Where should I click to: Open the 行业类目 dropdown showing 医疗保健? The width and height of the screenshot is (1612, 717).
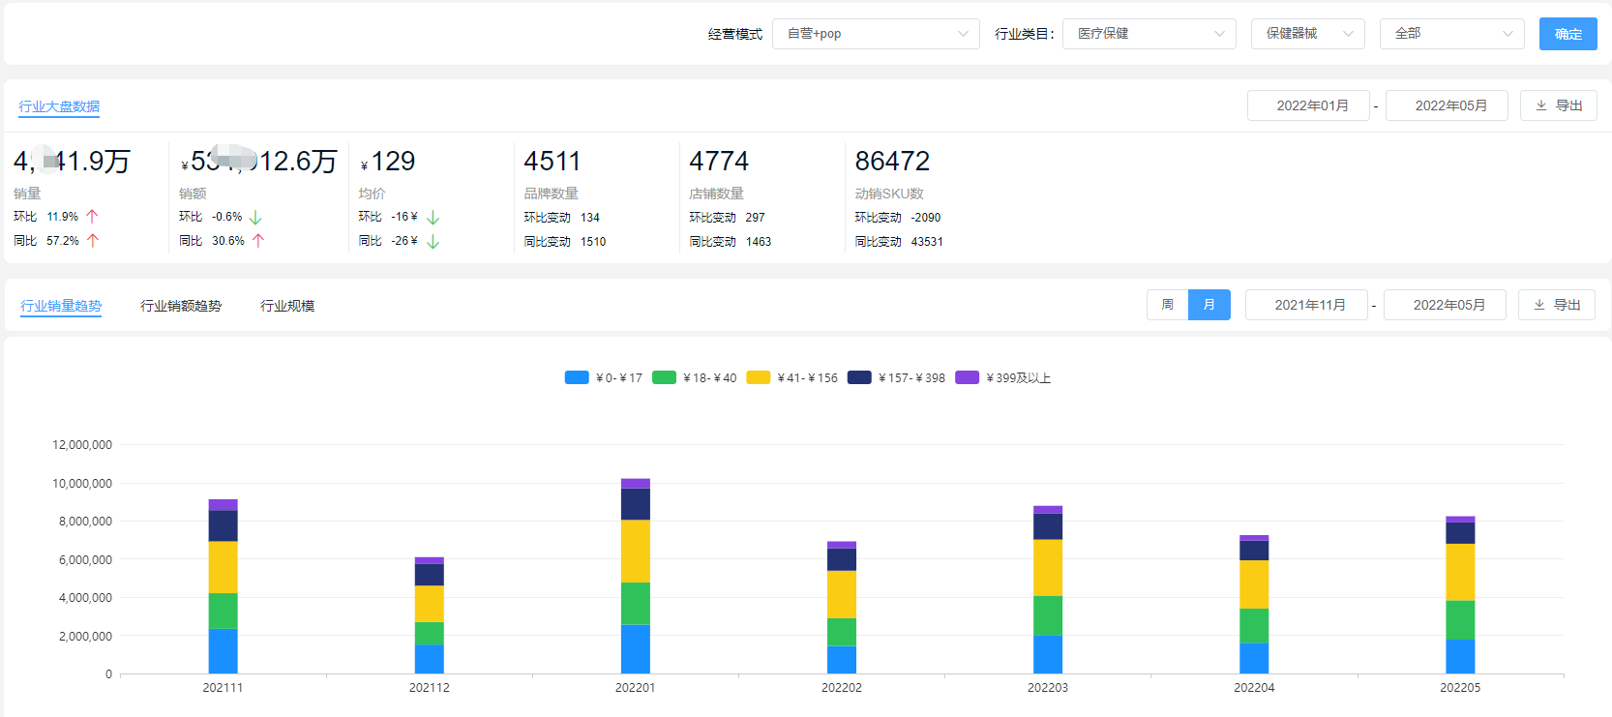(x=1149, y=34)
